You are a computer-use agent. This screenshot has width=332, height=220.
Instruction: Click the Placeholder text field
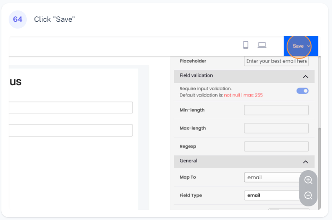pos(276,61)
